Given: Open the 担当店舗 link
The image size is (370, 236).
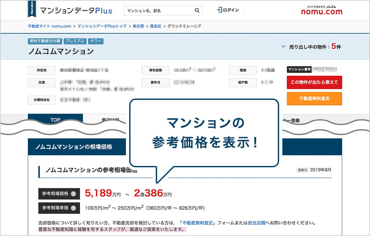Looking at the screenshot, I should [256, 223].
